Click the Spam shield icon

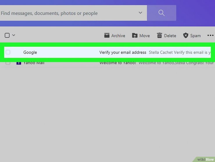(x=186, y=35)
